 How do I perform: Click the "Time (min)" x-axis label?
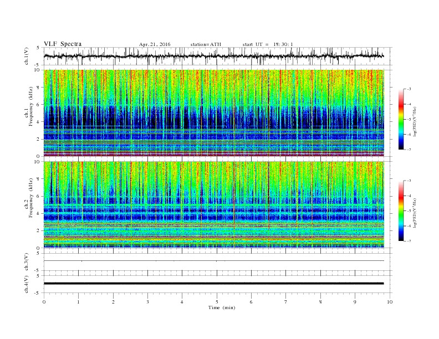pos(222,307)
